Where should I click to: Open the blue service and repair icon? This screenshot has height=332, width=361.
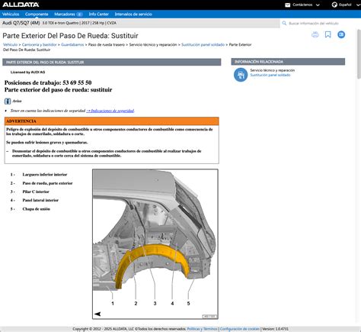(x=241, y=75)
